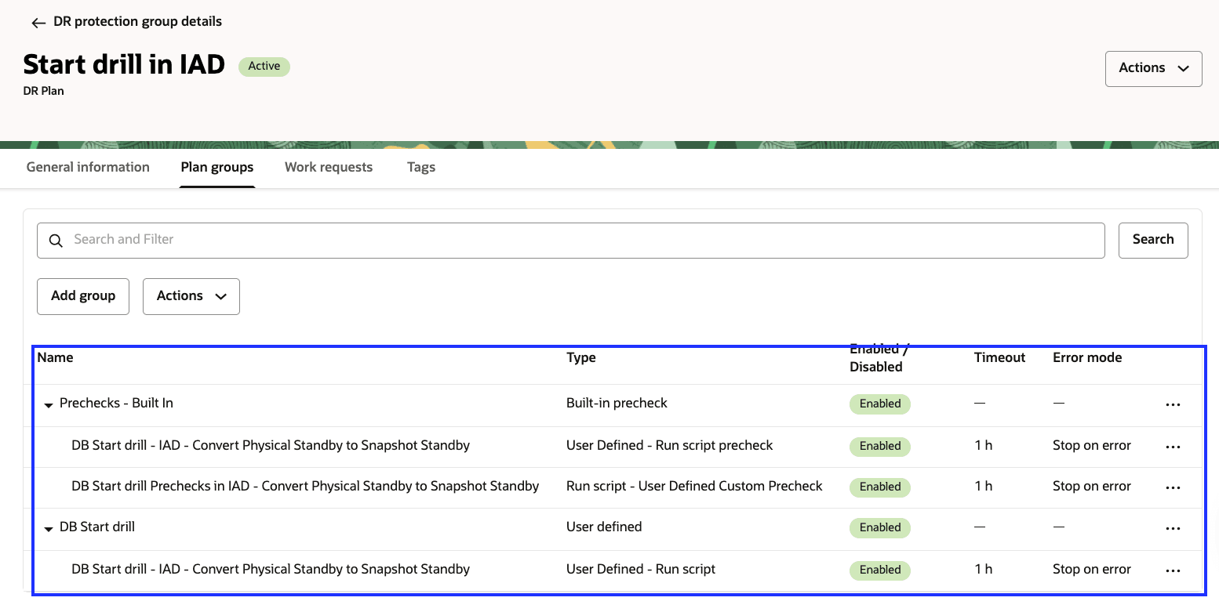Collapse the DB Start drill group
This screenshot has height=612, width=1219.
[49, 529]
